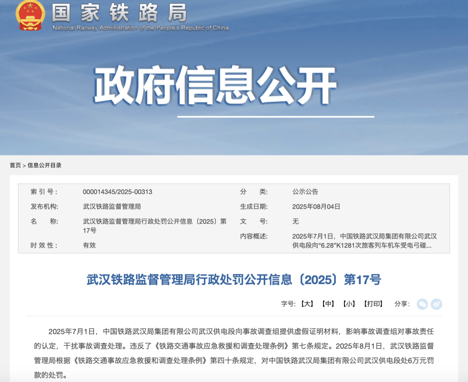Viewport: 468px width, 382px height.
Task: Set font size to 小 (small)
Action: point(349,304)
